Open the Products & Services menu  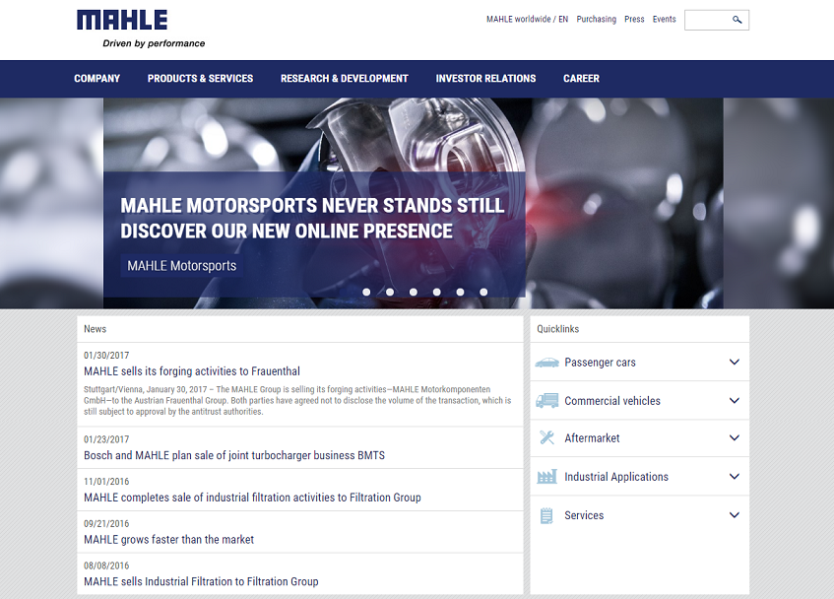pos(200,79)
